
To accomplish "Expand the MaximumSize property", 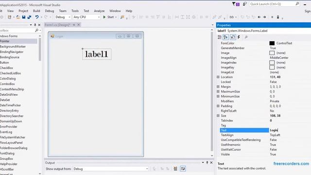I will [218, 91].
